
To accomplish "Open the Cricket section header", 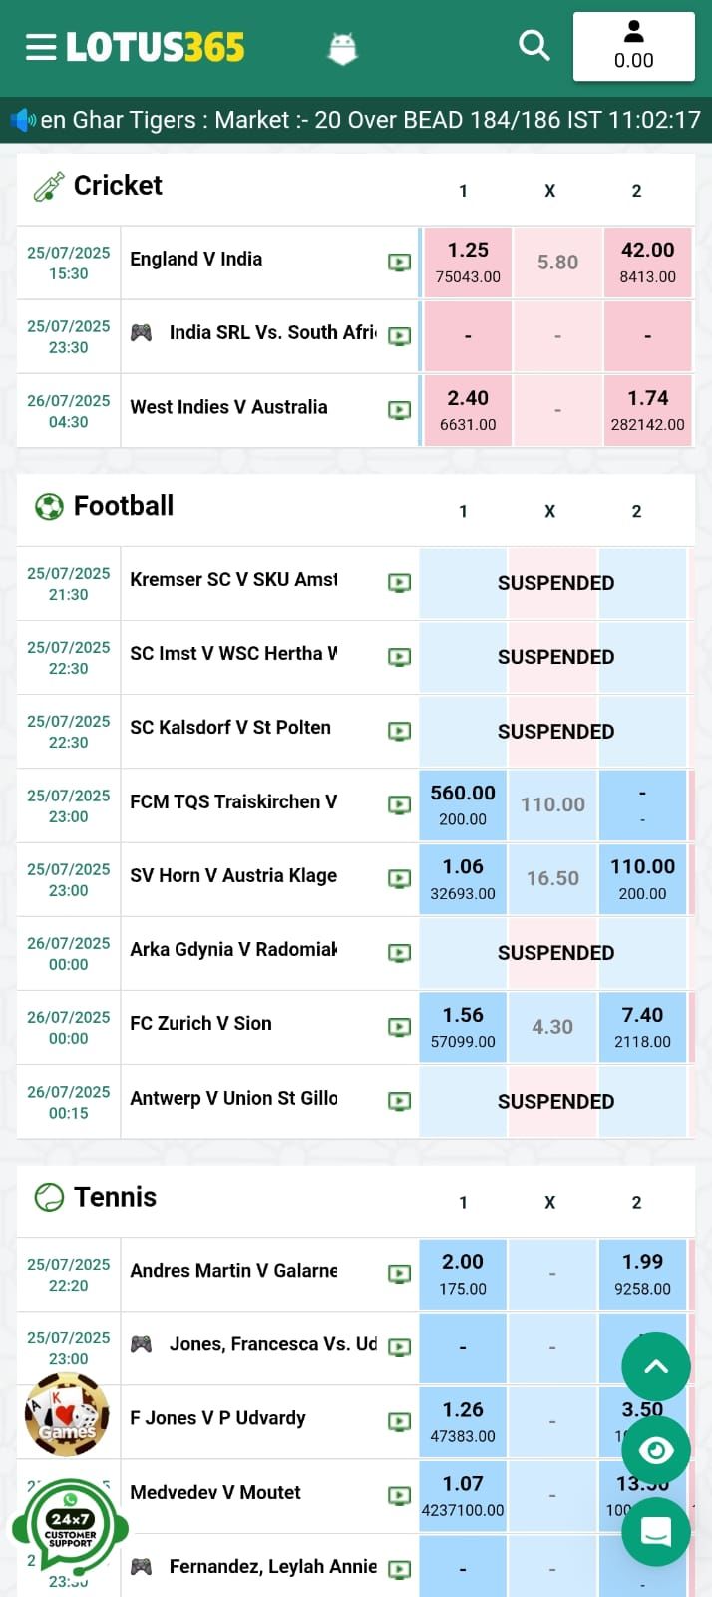I will [x=118, y=186].
